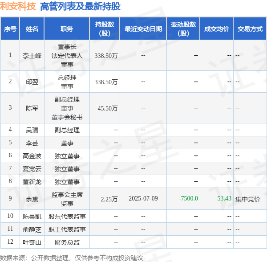Click the name 董新龙 in row 8

(32, 182)
